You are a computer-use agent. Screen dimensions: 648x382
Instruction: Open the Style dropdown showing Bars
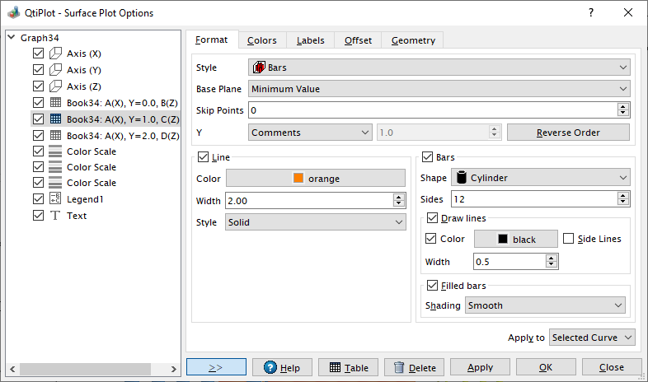(x=439, y=68)
